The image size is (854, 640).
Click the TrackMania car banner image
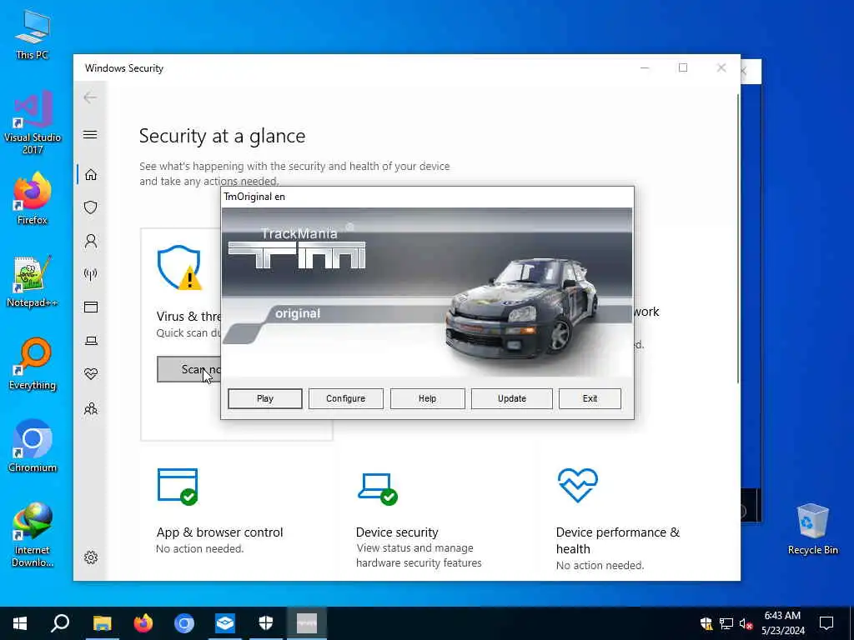click(x=427, y=292)
